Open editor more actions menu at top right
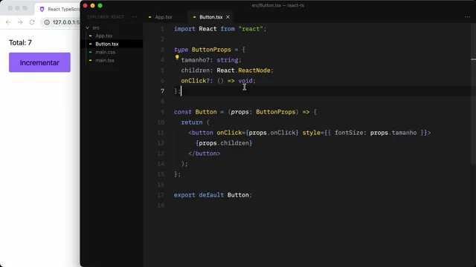The height and width of the screenshot is (267, 476). click(467, 17)
